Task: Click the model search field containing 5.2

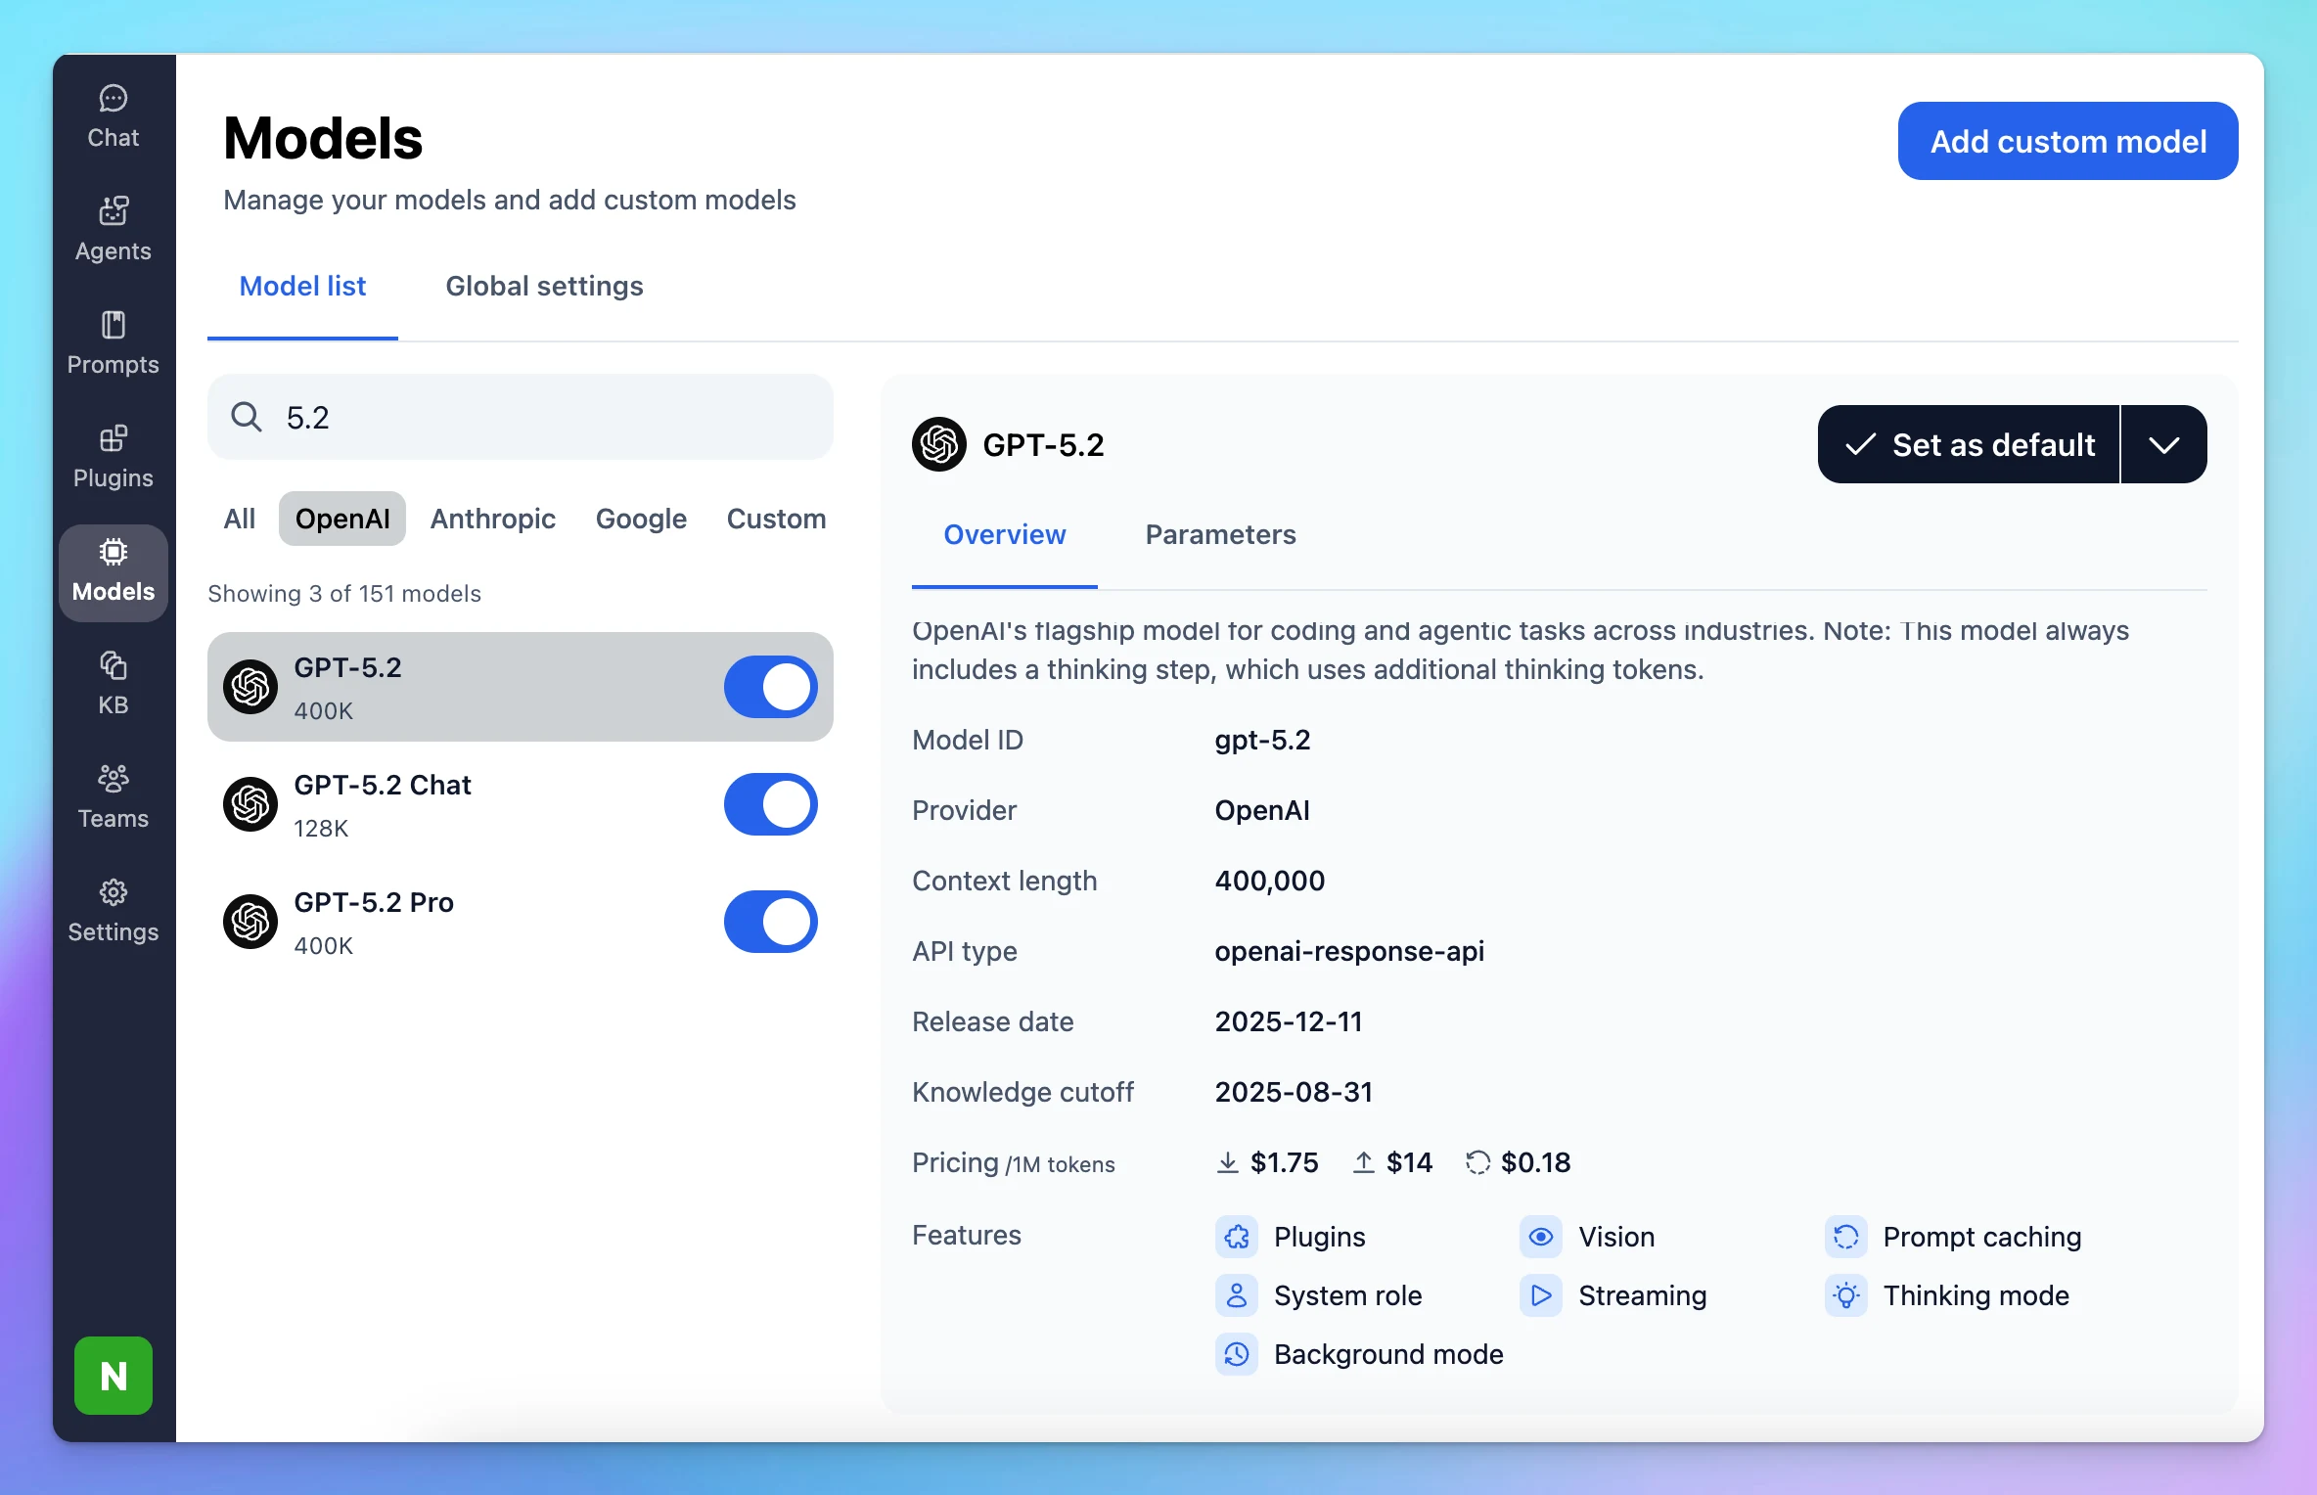Action: [x=521, y=417]
